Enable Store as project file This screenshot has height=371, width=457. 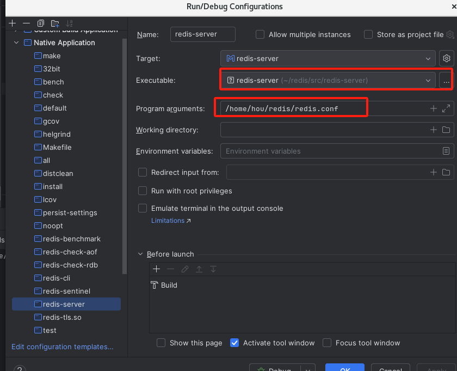[x=368, y=34]
